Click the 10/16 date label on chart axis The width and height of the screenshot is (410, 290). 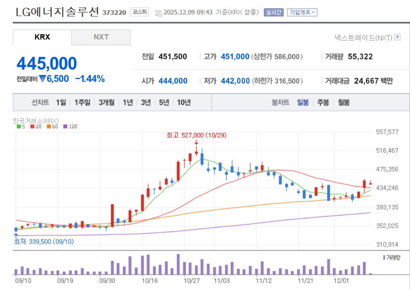tap(150, 281)
